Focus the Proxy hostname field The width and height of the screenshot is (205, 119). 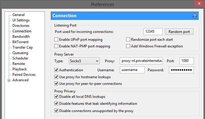(x=141, y=61)
